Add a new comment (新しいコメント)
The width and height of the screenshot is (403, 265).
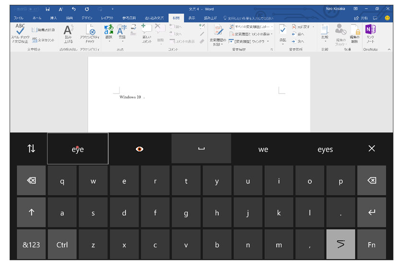click(x=147, y=34)
